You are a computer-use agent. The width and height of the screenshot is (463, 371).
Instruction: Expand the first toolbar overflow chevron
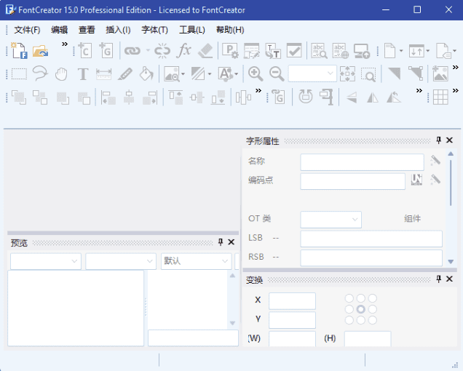64,44
